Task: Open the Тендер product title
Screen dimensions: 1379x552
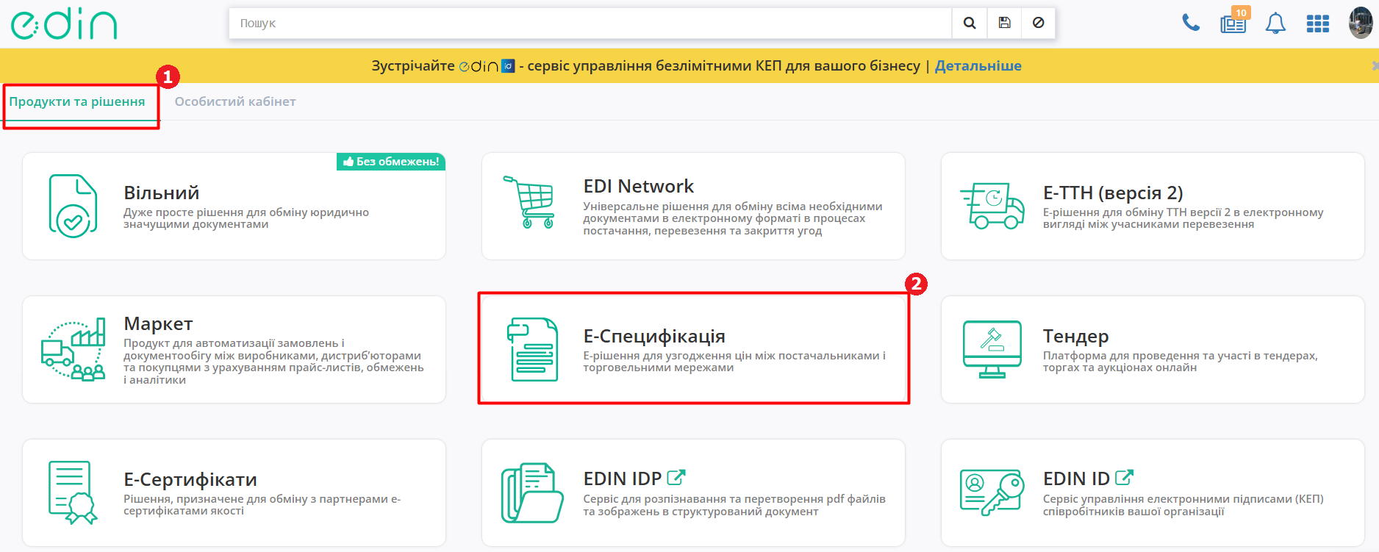Action: click(1075, 336)
